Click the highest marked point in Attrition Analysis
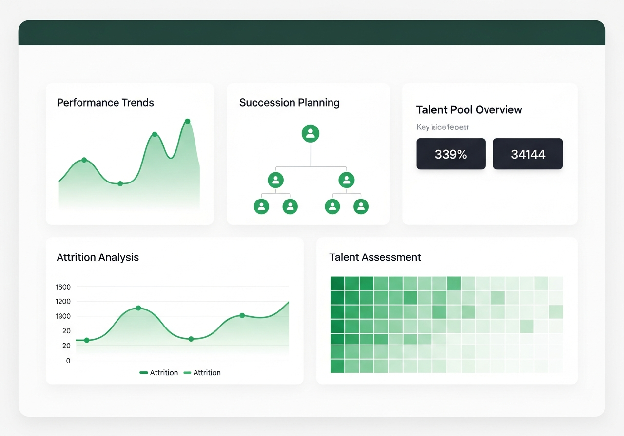Screen dimensions: 624x436 coord(138,308)
